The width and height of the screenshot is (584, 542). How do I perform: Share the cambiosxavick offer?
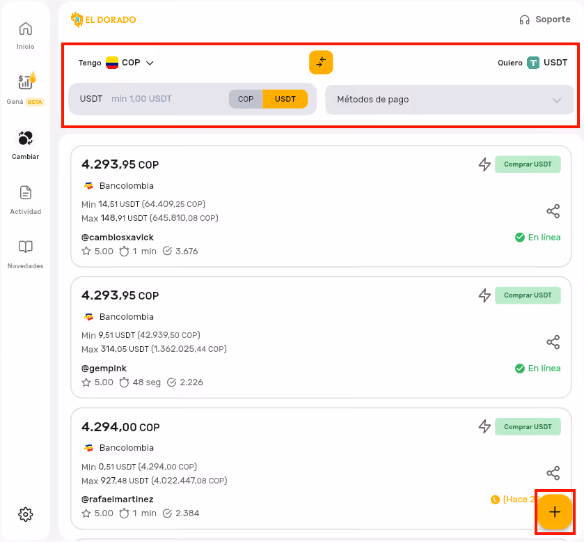pyautogui.click(x=553, y=211)
